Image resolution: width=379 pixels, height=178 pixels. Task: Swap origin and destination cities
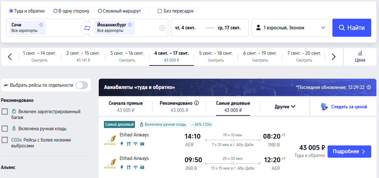[x=87, y=28]
